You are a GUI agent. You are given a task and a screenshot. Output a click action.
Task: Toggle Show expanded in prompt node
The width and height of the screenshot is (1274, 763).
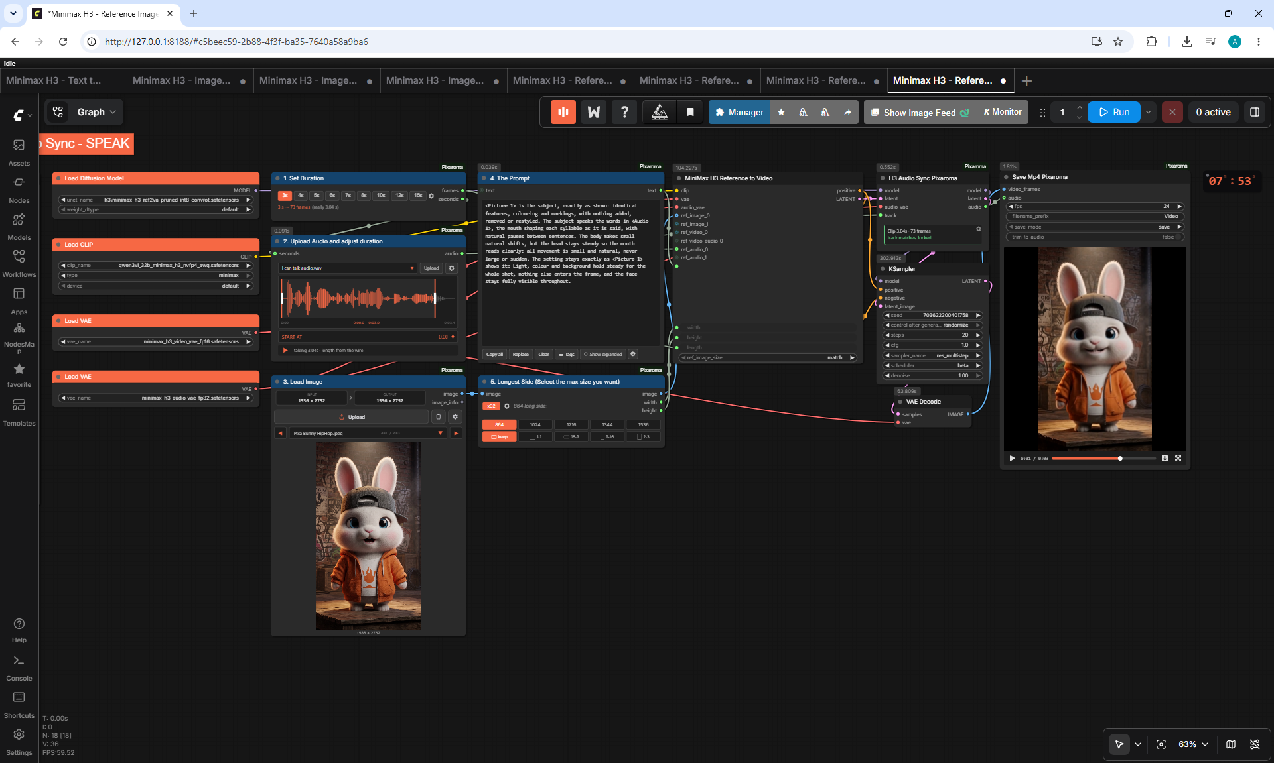(603, 354)
